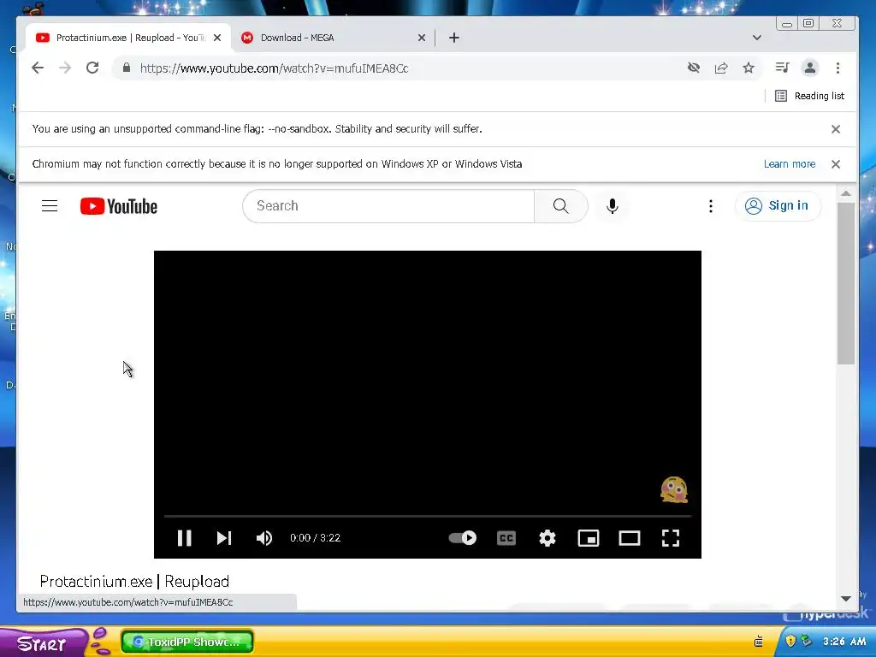Image resolution: width=876 pixels, height=657 pixels.
Task: Skip to the next video
Action: (224, 537)
